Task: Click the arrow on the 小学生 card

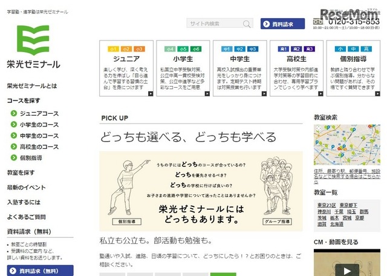Action: click(x=207, y=94)
